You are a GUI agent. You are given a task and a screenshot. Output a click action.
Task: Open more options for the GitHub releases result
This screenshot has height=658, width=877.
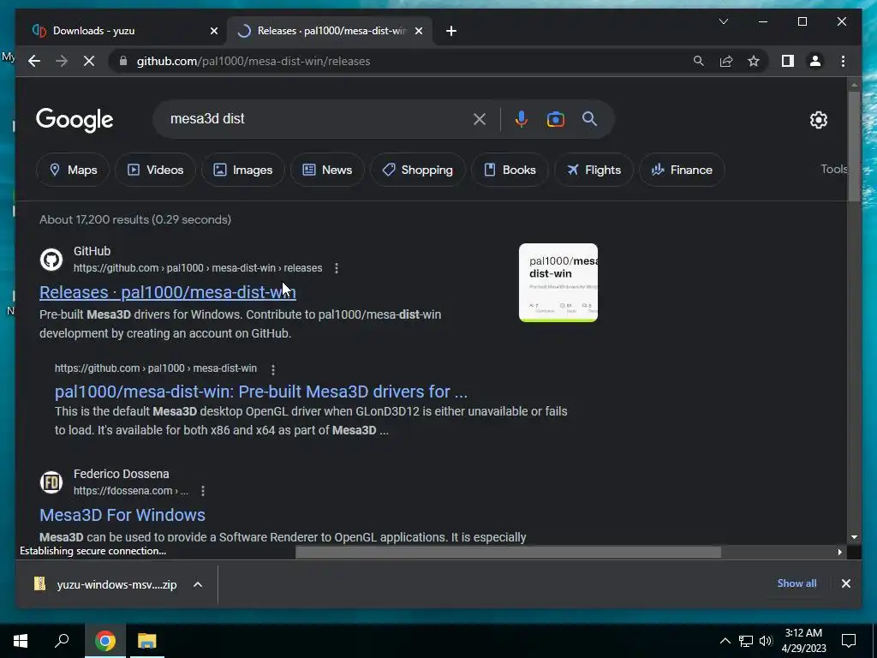pos(336,268)
